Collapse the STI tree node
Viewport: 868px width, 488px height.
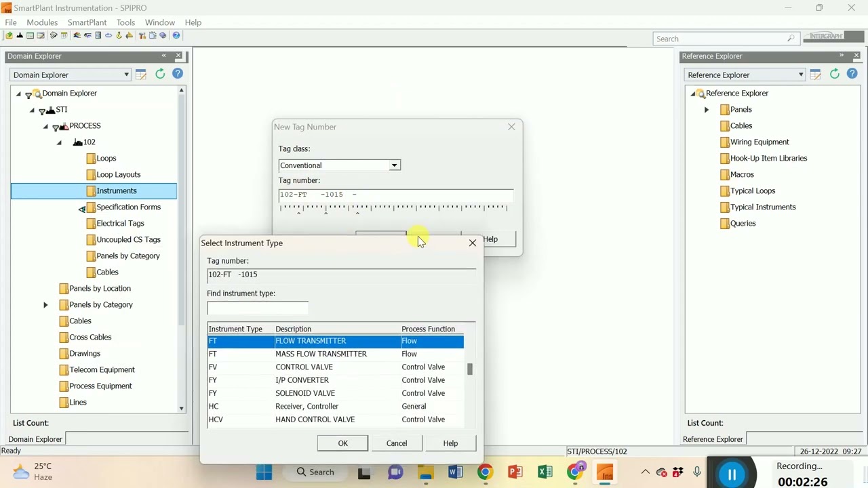pos(32,110)
